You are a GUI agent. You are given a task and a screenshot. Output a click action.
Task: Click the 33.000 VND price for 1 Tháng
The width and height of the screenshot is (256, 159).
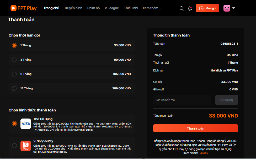point(122,45)
